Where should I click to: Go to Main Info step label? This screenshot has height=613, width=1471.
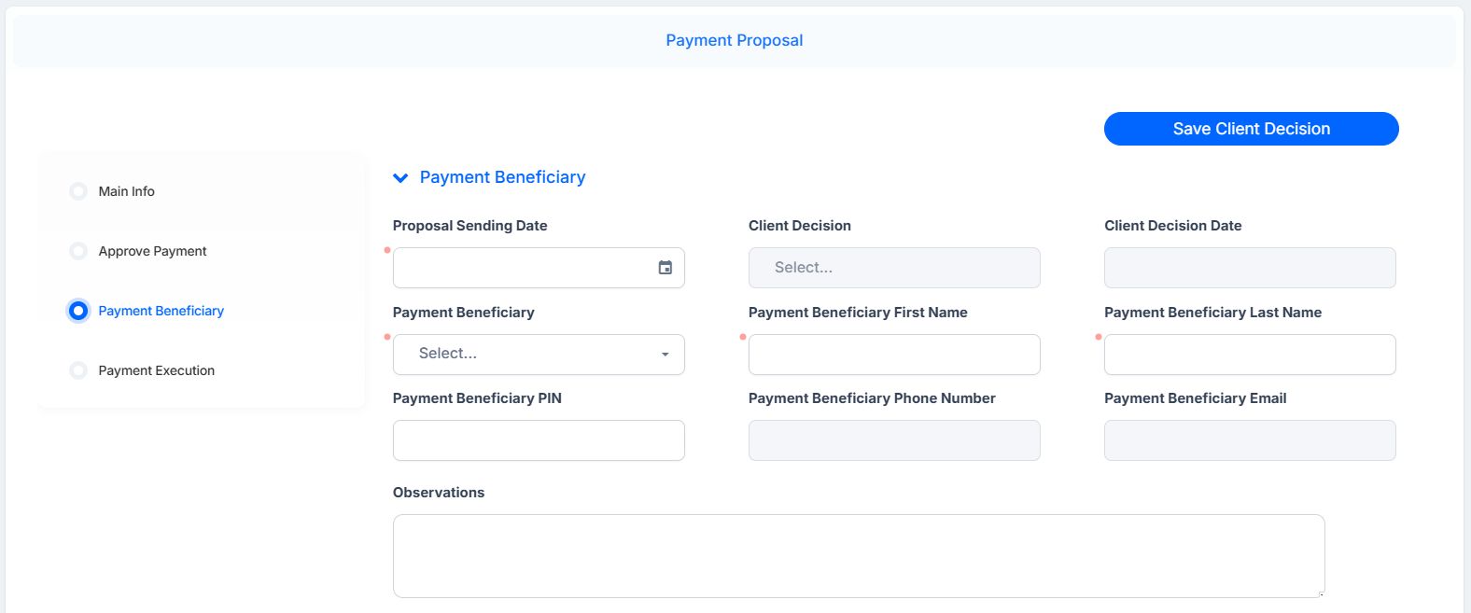pos(127,191)
